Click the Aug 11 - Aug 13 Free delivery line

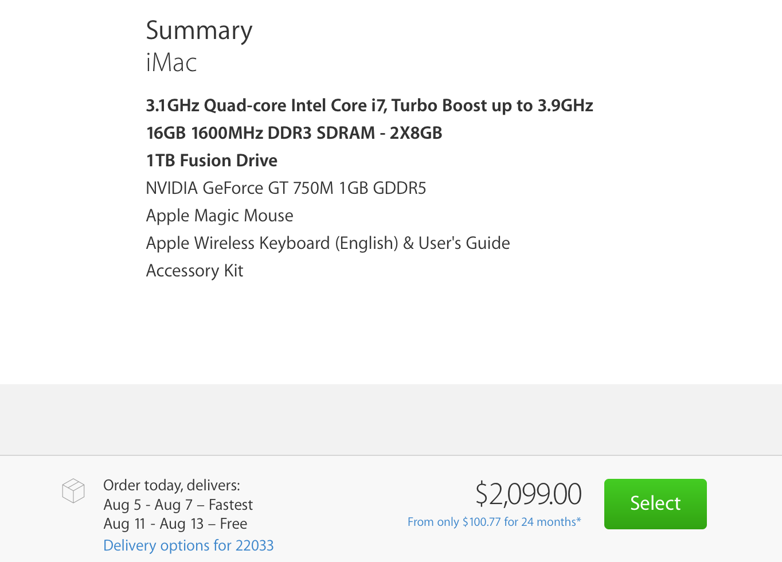[x=175, y=524]
